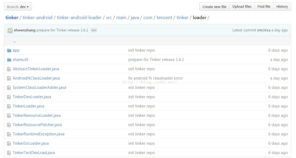Open AbstractTinkerLoader.java file

coord(36,69)
